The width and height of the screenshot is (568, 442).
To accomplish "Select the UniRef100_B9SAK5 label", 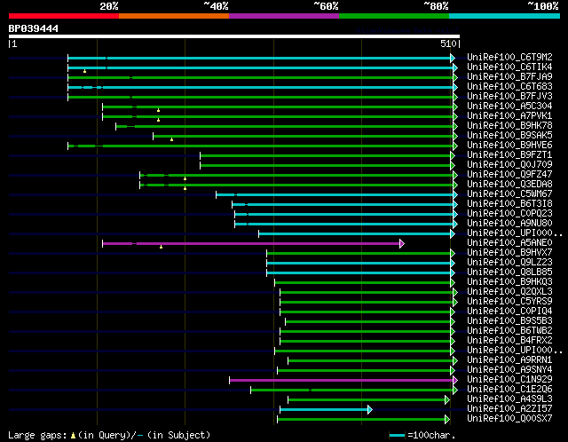I will (x=509, y=136).
